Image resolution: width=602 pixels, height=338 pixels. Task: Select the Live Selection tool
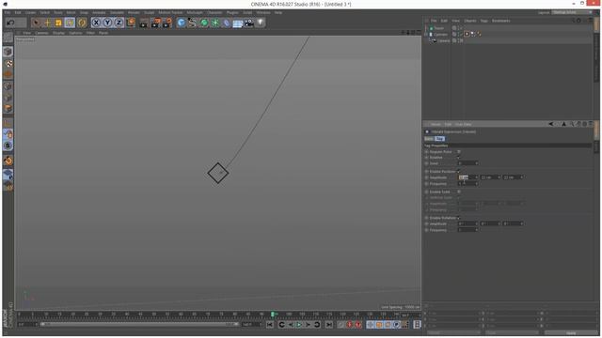pyautogui.click(x=36, y=23)
